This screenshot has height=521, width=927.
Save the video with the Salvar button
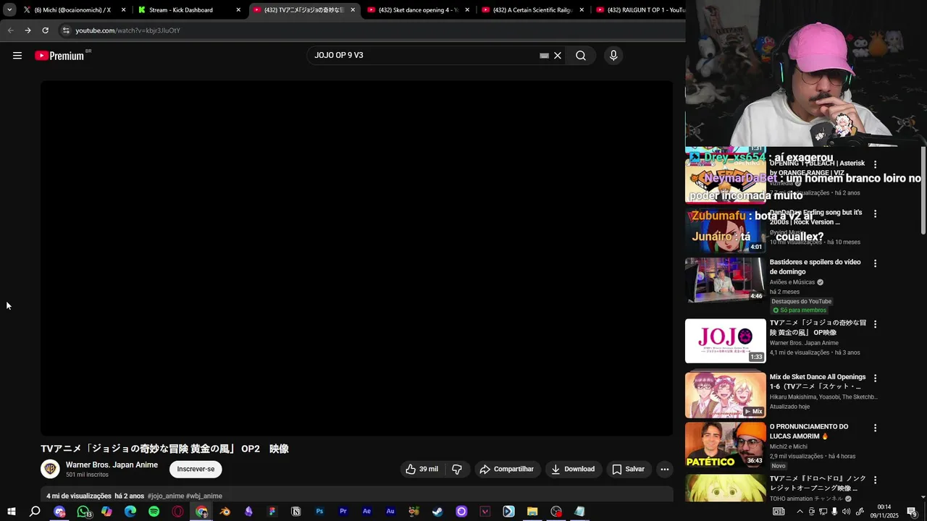(628, 469)
